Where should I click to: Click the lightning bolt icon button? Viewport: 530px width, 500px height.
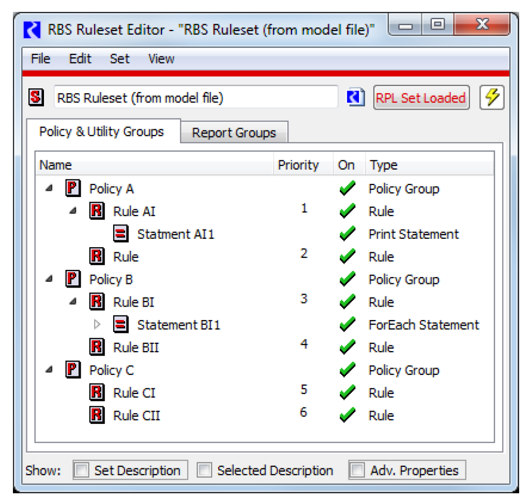492,97
